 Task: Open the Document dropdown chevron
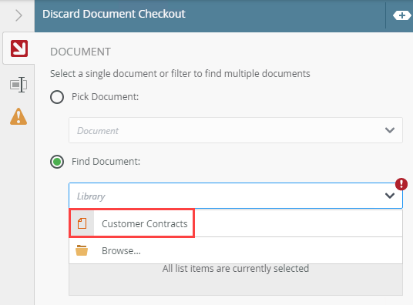tap(390, 130)
